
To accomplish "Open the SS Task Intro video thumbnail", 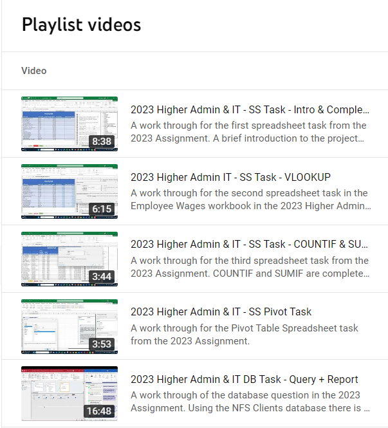I will [69, 124].
